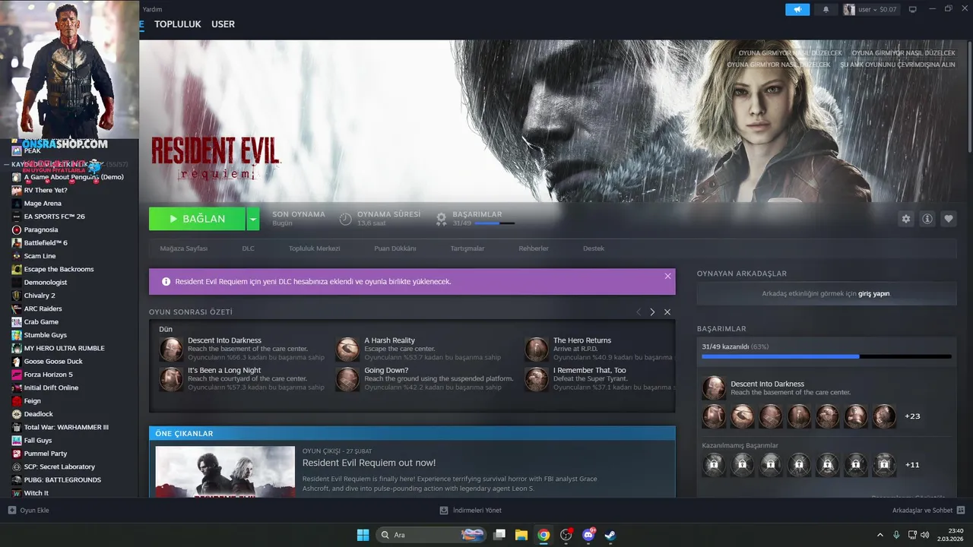
Task: Open Rehberler tab
Action: point(534,248)
